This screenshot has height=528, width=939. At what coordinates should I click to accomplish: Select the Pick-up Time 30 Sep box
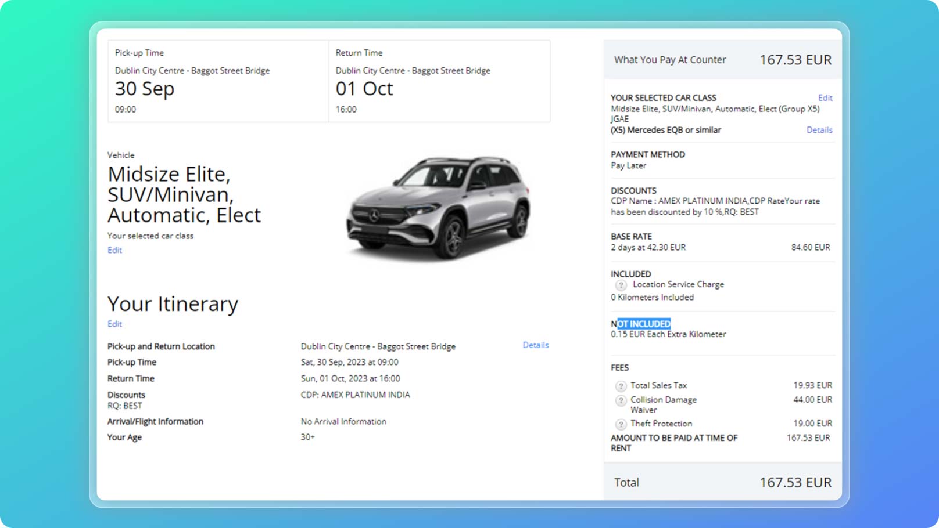pos(218,81)
